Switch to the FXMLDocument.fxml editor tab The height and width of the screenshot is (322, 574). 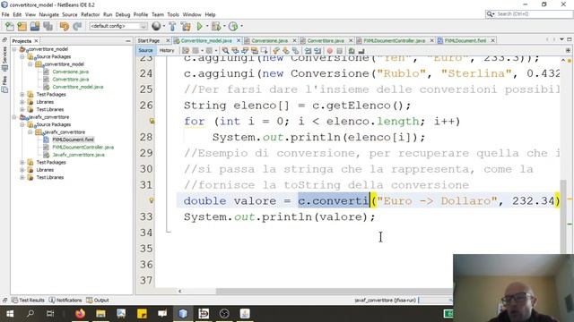coord(465,40)
